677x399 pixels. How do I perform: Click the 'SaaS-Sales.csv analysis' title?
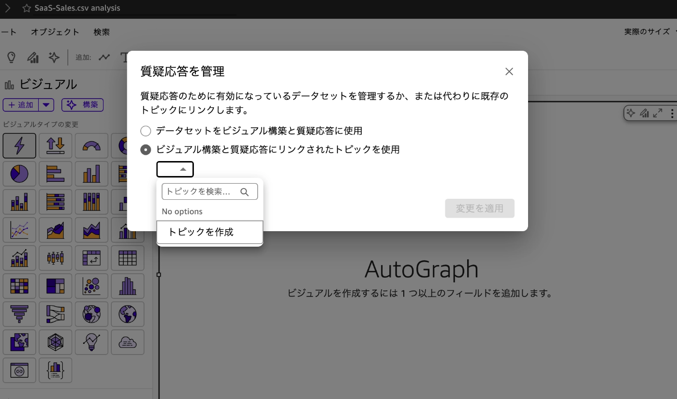pyautogui.click(x=77, y=8)
